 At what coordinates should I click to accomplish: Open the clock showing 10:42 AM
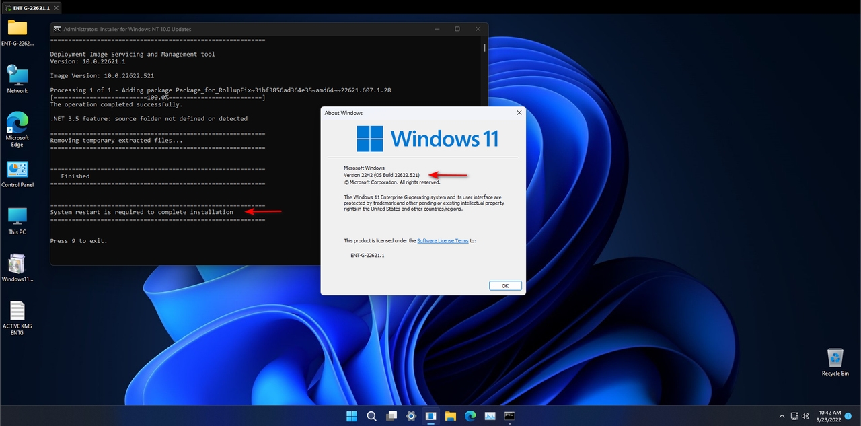[827, 416]
